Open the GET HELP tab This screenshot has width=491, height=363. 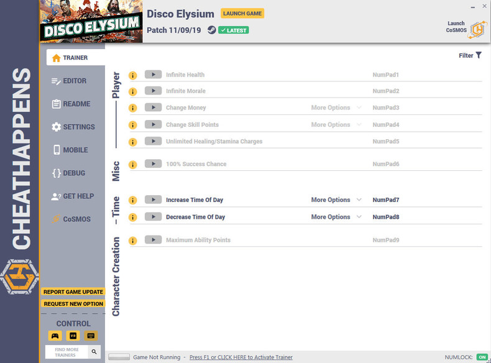(x=73, y=196)
